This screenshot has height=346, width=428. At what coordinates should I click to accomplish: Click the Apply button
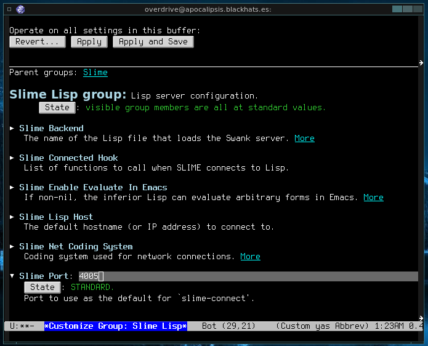point(89,42)
